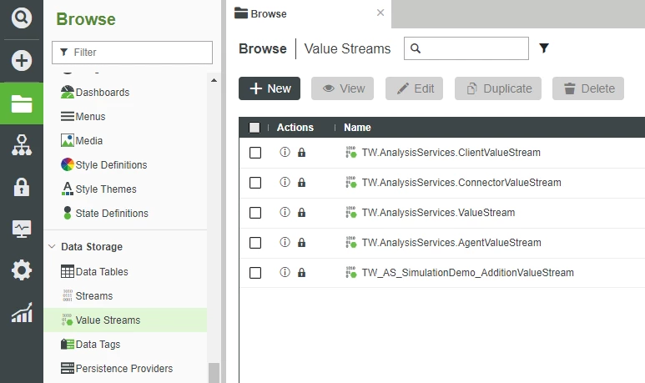Click the Filter input in the Browse panel

click(x=132, y=53)
